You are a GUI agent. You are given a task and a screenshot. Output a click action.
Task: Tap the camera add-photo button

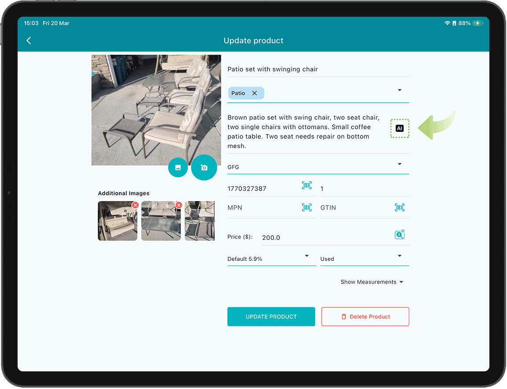(204, 168)
